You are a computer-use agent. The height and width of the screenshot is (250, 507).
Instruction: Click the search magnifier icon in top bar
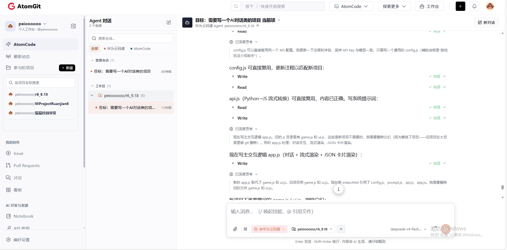pyautogui.click(x=236, y=6)
